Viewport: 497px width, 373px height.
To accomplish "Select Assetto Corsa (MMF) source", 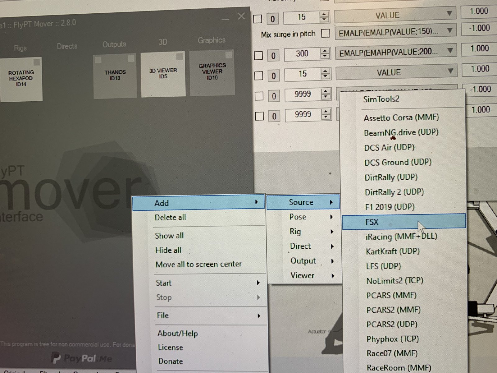I will 401,117.
